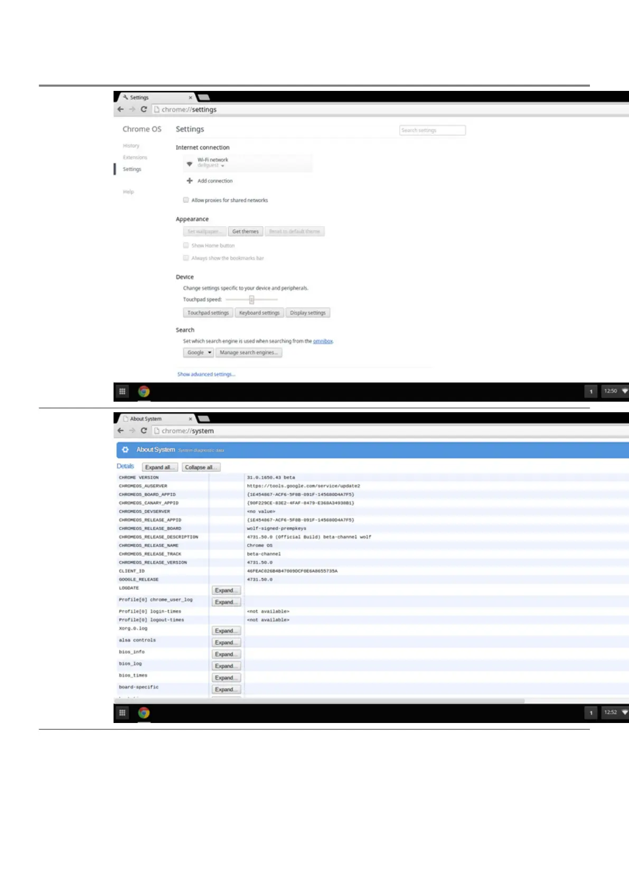Open notification counter at 12:50 clock
The width and height of the screenshot is (629, 890).
pos(591,392)
